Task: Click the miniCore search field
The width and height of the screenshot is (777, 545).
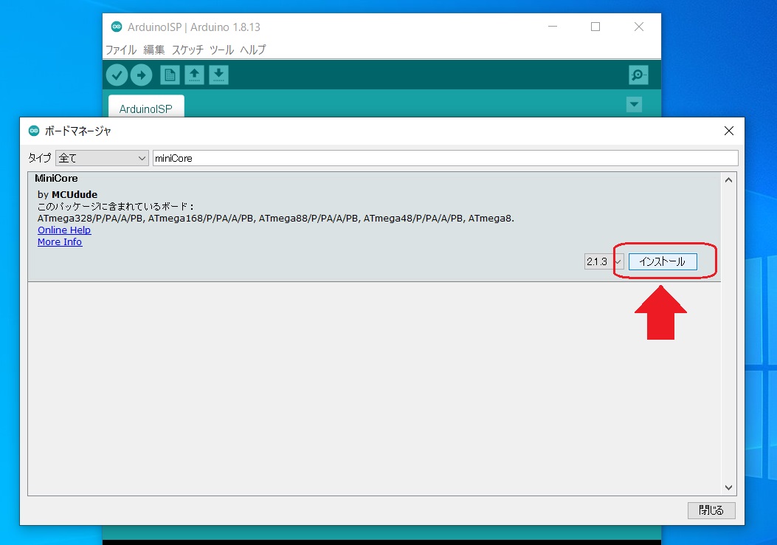Action: 446,158
